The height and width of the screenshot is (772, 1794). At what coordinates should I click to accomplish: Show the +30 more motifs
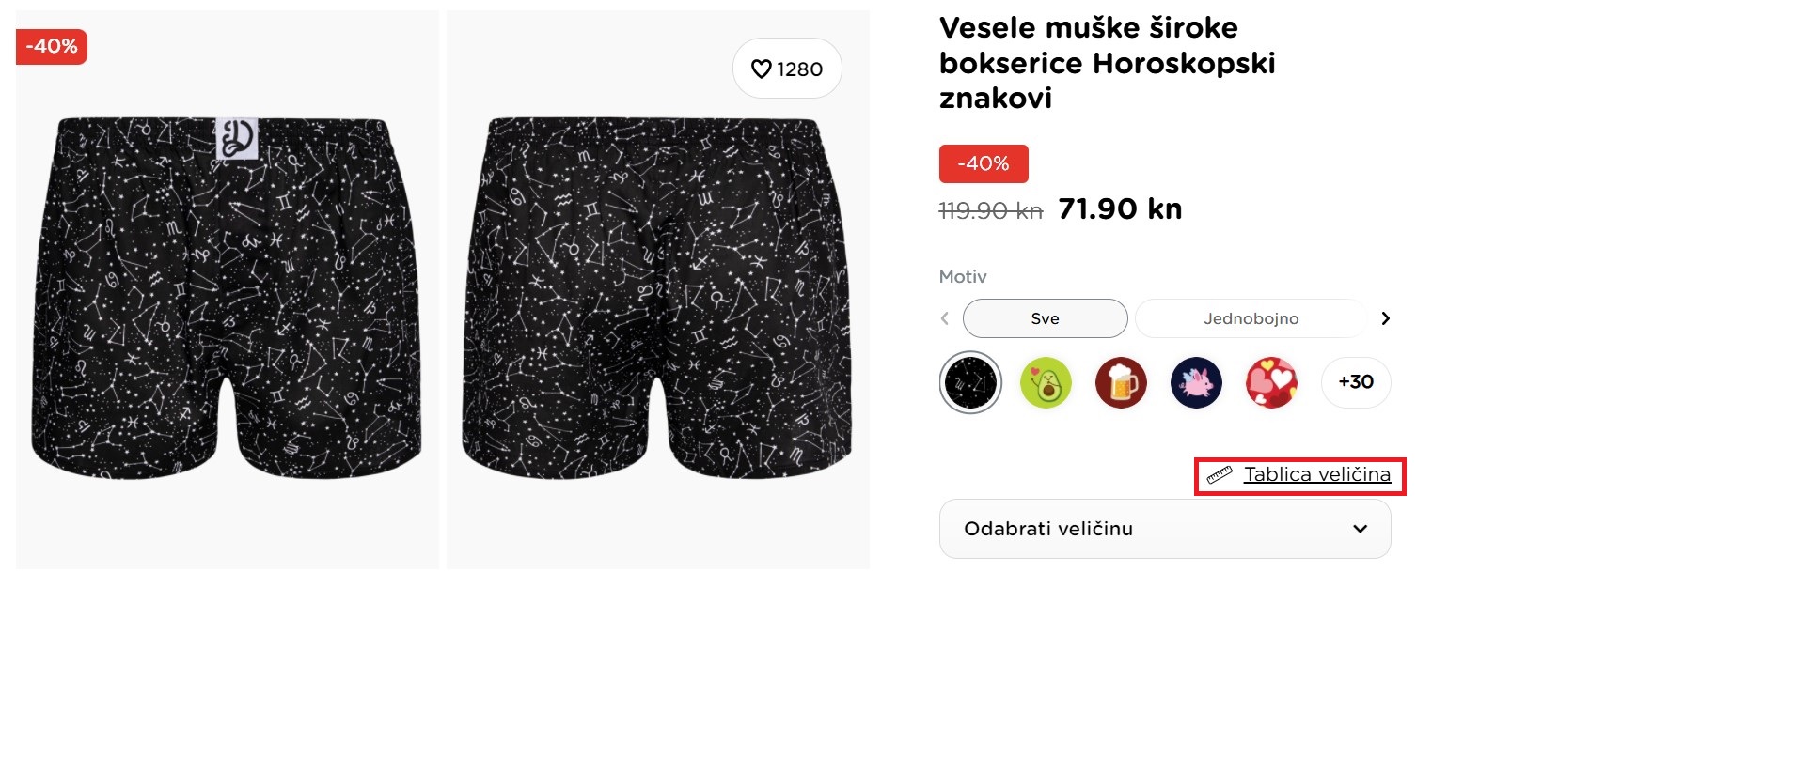(x=1356, y=382)
